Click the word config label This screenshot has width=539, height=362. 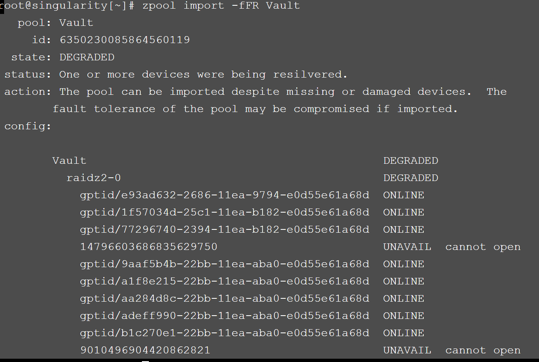[x=28, y=126]
